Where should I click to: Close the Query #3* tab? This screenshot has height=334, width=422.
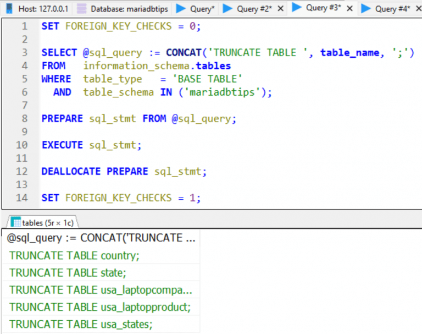pyautogui.click(x=350, y=8)
